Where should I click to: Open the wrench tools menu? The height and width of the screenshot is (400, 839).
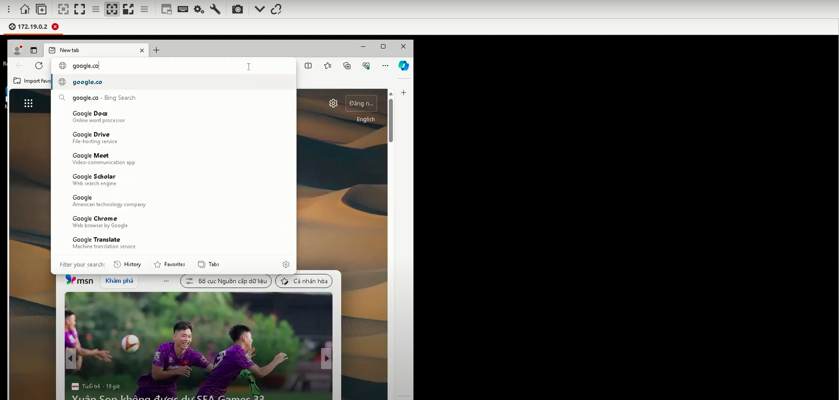tap(215, 9)
